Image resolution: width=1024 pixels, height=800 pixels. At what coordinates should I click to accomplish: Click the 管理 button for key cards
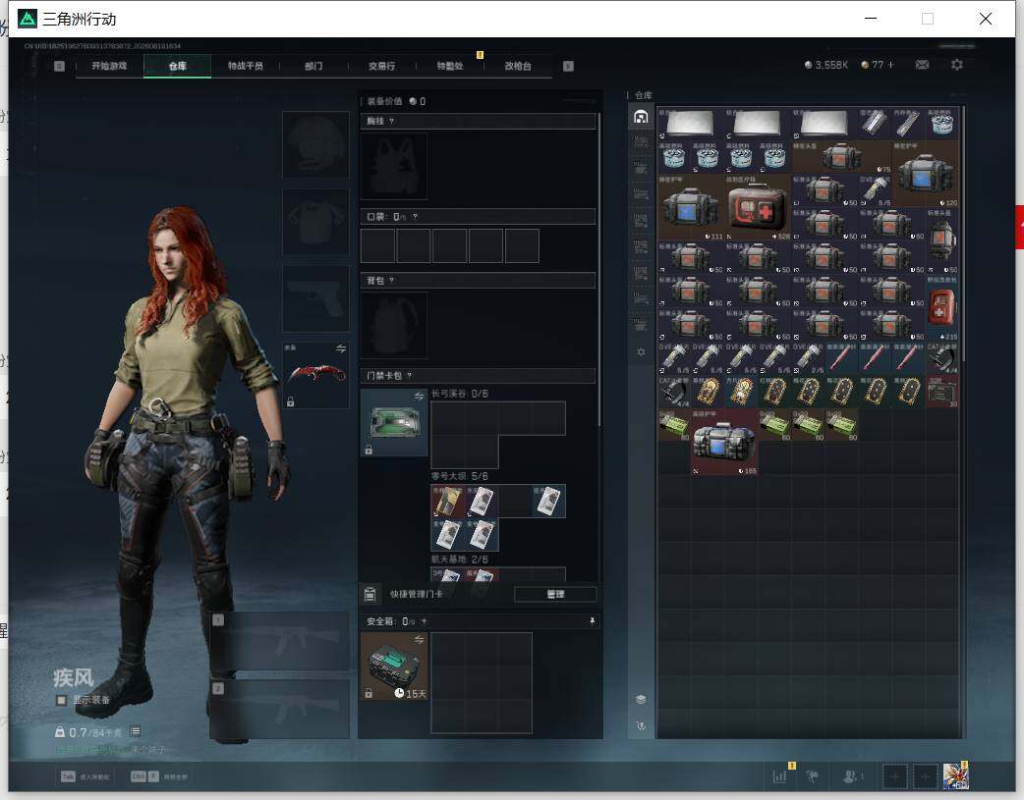pyautogui.click(x=555, y=594)
